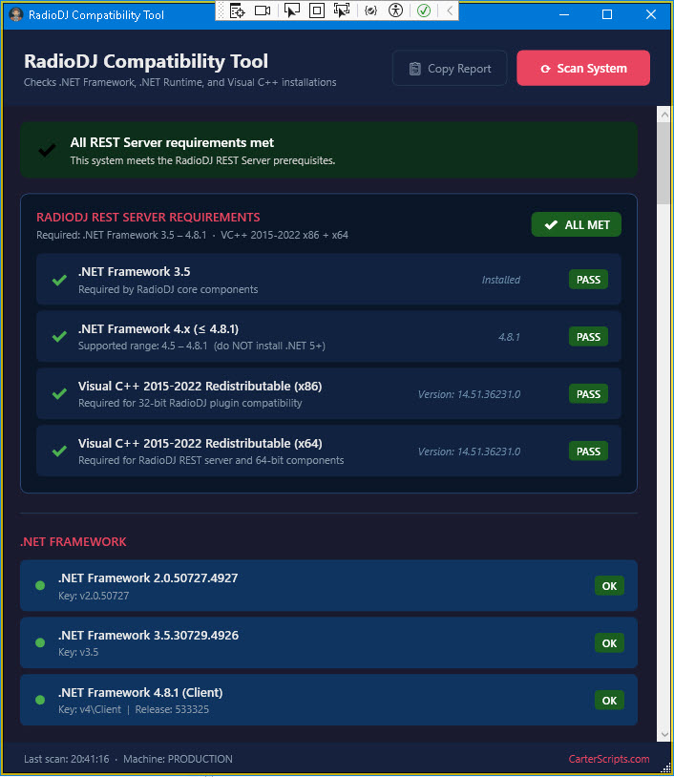The image size is (674, 777).
Task: Click 'Key: v4\Client | Release: 533325' text
Action: pyautogui.click(x=134, y=709)
